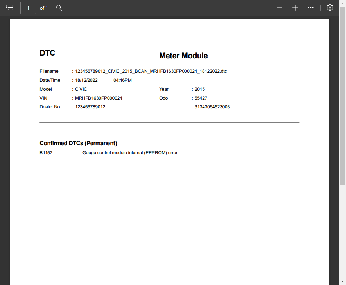Click the Odo label
Image resolution: width=346 pixels, height=285 pixels.
pos(163,98)
